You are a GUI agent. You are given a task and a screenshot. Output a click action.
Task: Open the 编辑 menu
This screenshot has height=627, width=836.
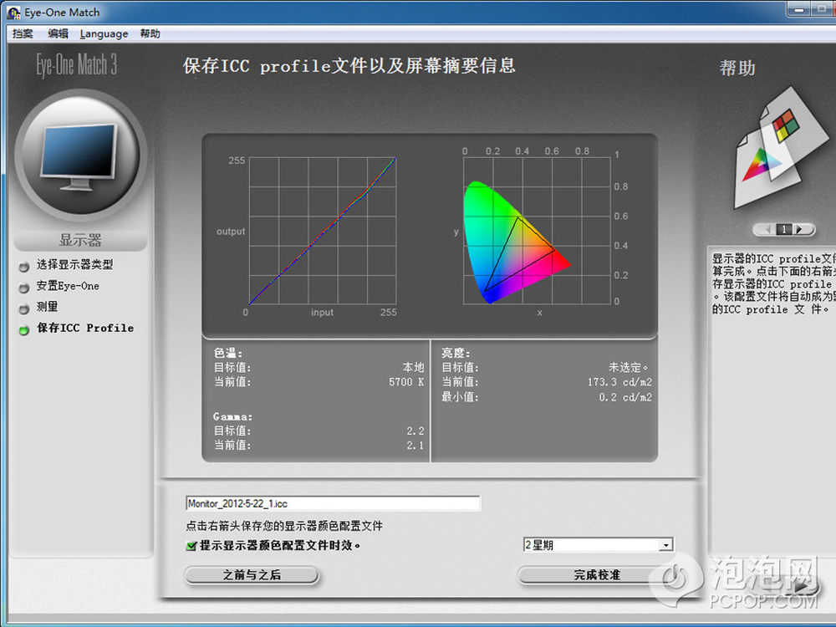pos(59,33)
